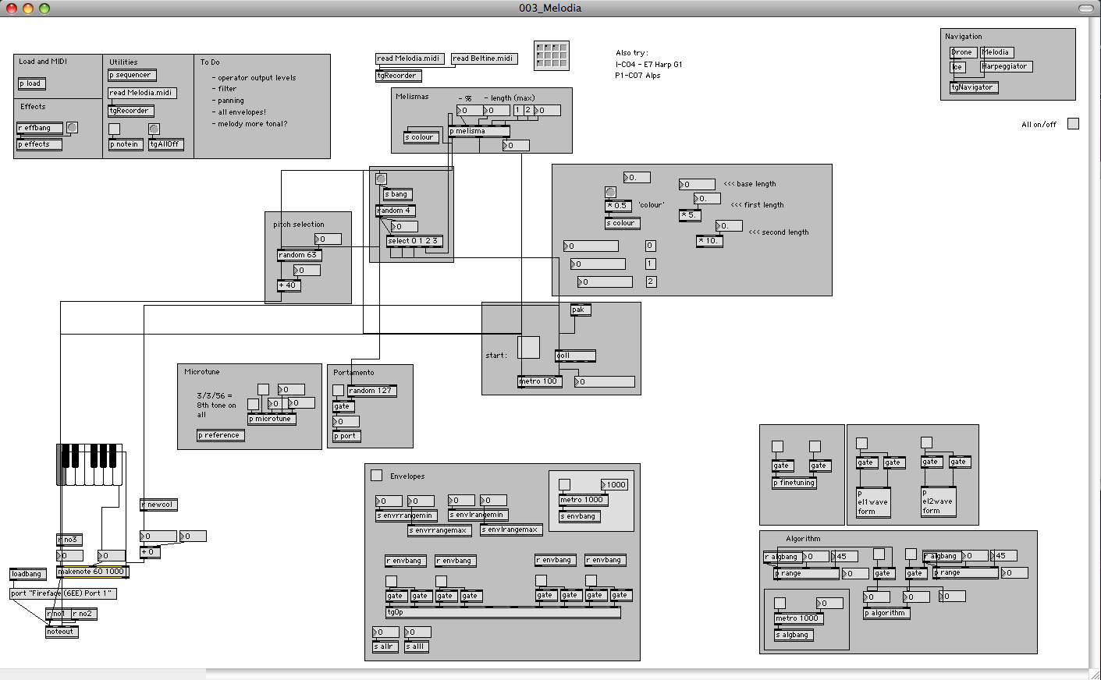Viewport: 1101px width, 680px height.
Task: Open the p algorithm subpatcher
Action: coord(886,613)
